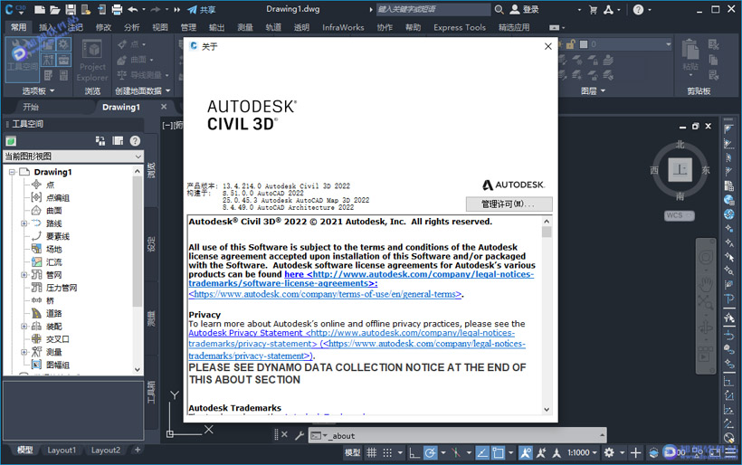Add a new layout with plus button
The width and height of the screenshot is (742, 465).
coord(138,450)
